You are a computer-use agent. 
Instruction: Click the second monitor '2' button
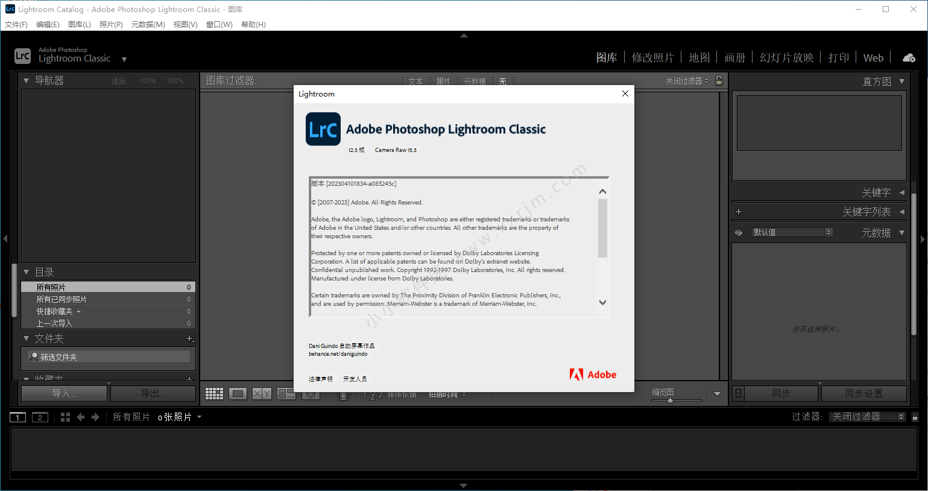tap(40, 417)
